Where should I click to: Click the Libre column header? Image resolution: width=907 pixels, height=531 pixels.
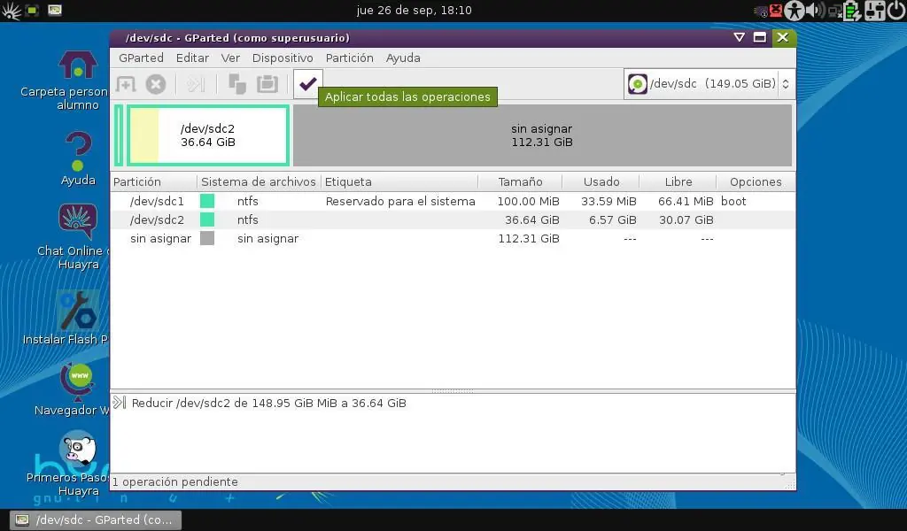click(x=678, y=182)
